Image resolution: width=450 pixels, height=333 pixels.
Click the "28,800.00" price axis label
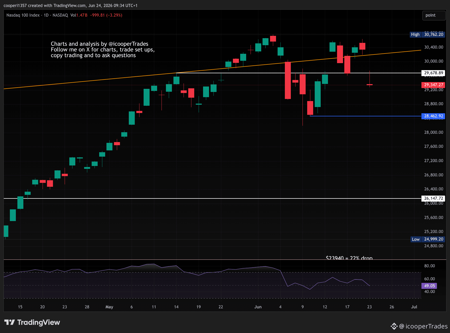[434, 104]
